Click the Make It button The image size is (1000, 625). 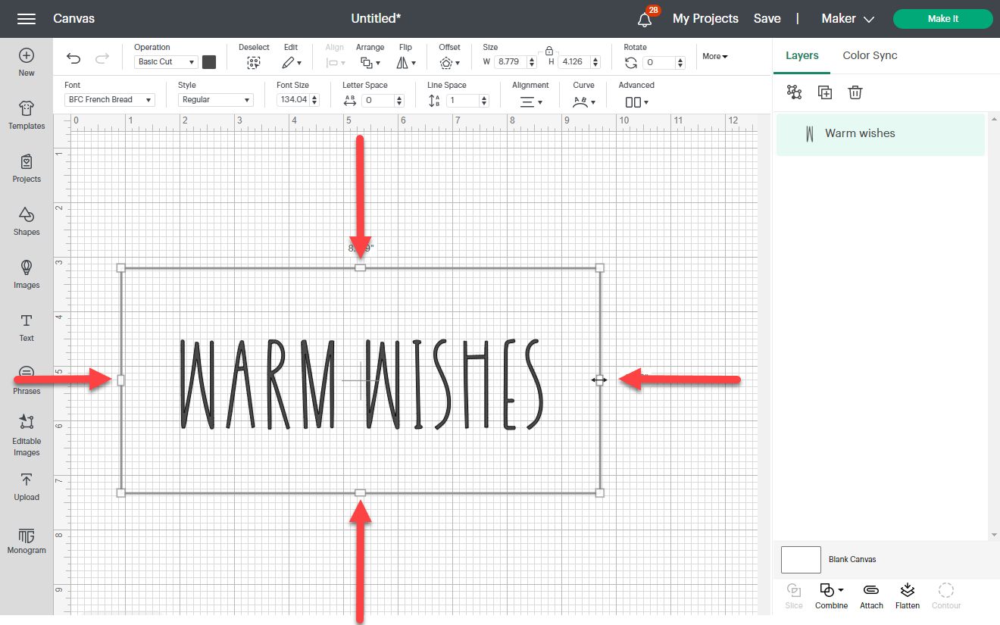click(942, 18)
